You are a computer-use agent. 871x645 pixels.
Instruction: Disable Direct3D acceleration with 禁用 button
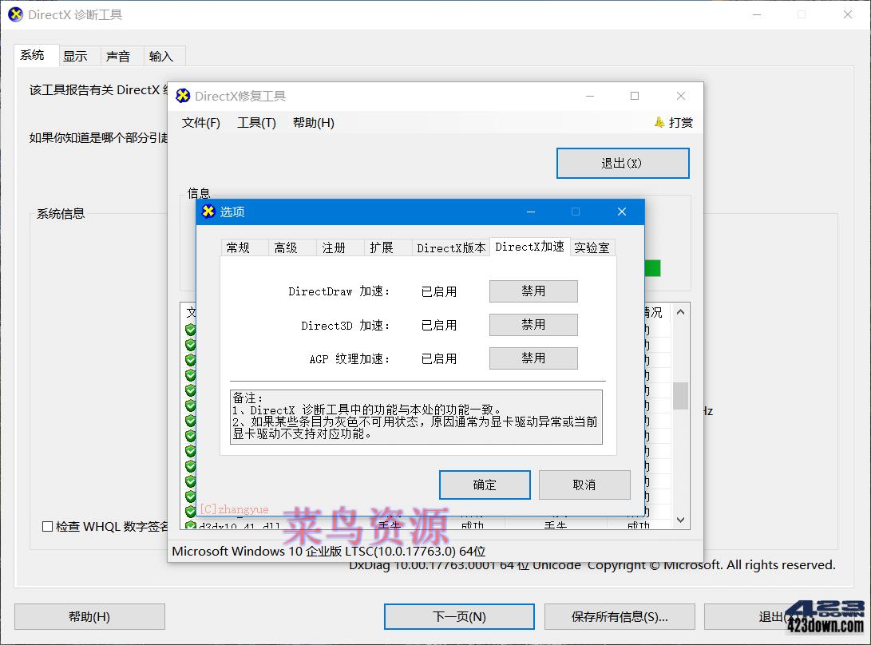pos(532,325)
